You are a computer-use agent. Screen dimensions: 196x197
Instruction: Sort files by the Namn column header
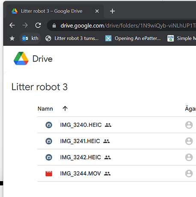point(45,109)
